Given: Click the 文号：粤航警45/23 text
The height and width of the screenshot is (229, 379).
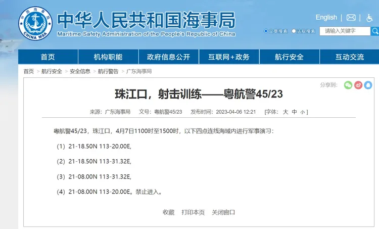Looking at the screenshot, I should pos(161,112).
